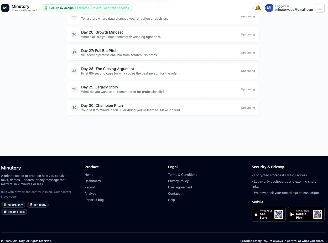Open Day 30: Champion Pitch
This screenshot has width=328, height=243.
tap(163, 108)
